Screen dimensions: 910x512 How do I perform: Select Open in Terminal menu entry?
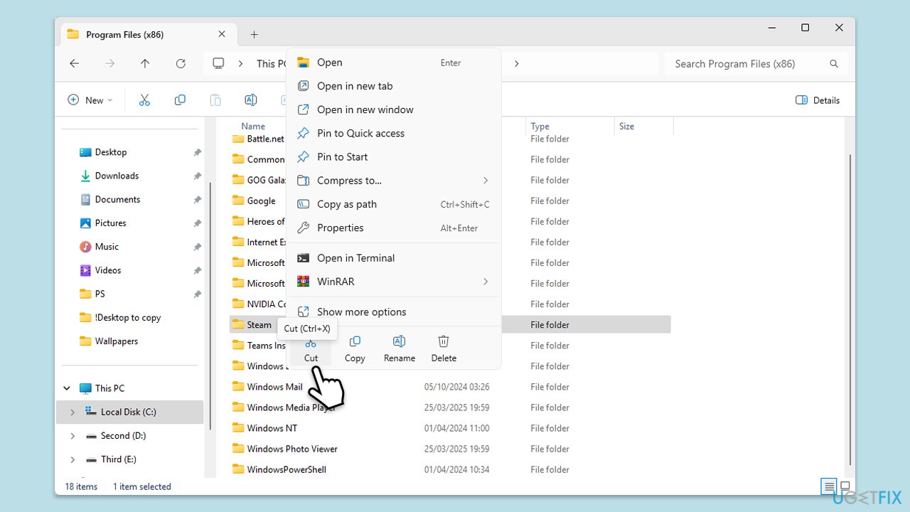coord(355,258)
